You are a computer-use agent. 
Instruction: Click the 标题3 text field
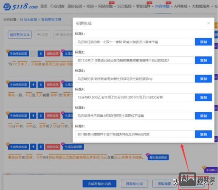pos(134,79)
